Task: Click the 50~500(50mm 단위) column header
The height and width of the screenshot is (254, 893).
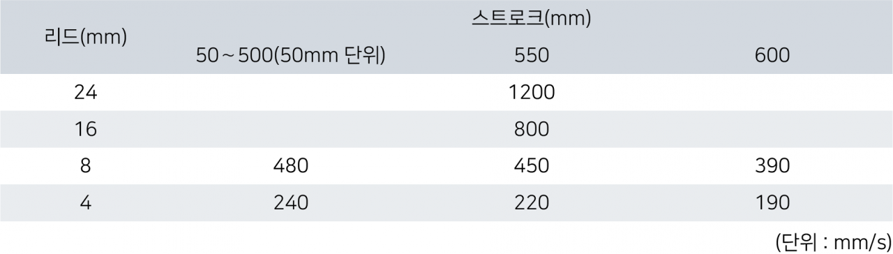Action: (x=291, y=56)
